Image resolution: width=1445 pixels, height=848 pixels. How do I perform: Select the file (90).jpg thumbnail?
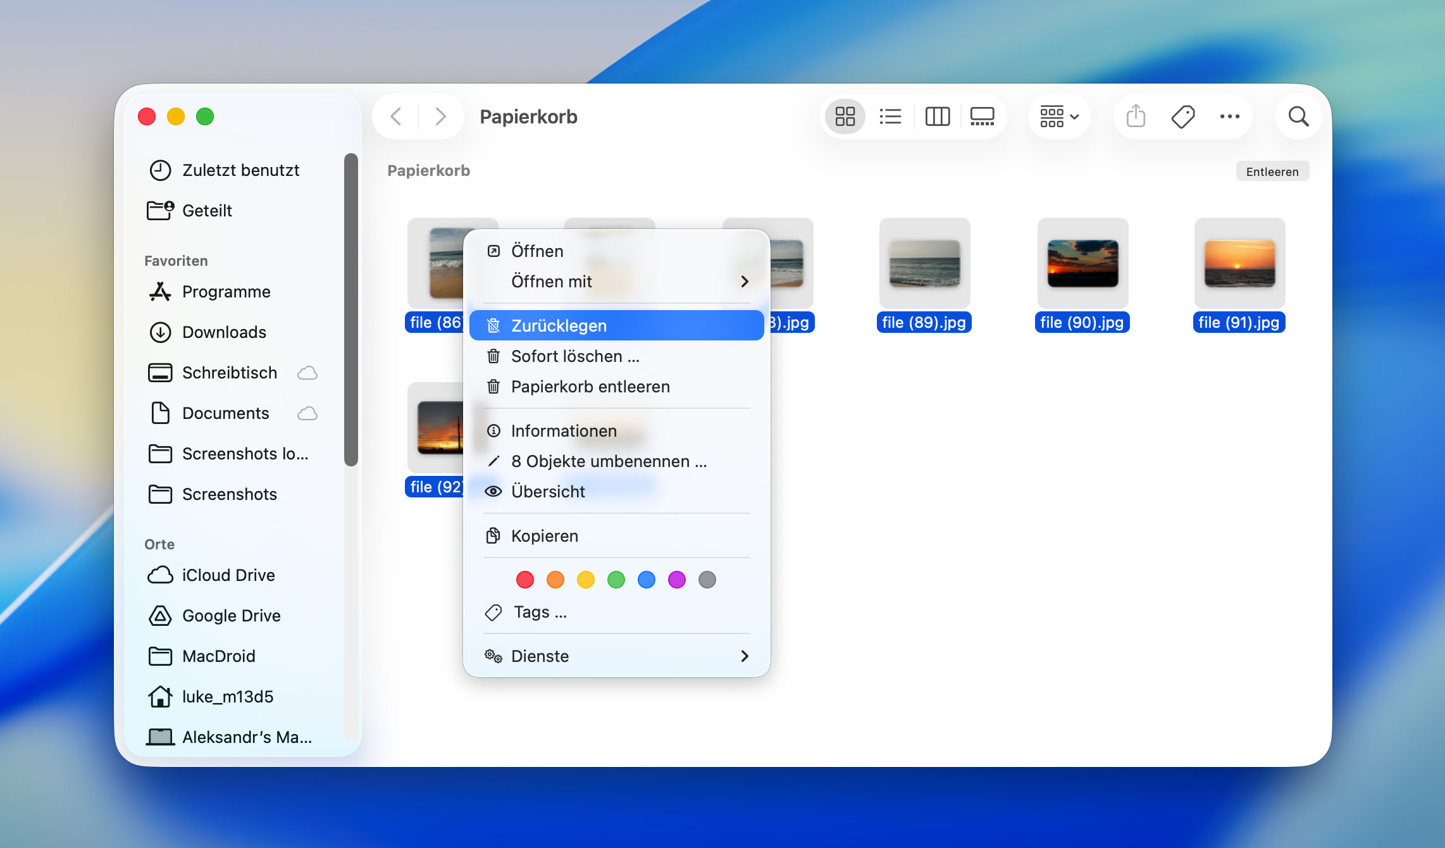[1082, 263]
